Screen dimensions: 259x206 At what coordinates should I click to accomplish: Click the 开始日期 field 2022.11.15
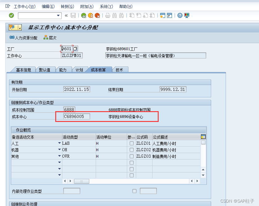click(x=77, y=89)
